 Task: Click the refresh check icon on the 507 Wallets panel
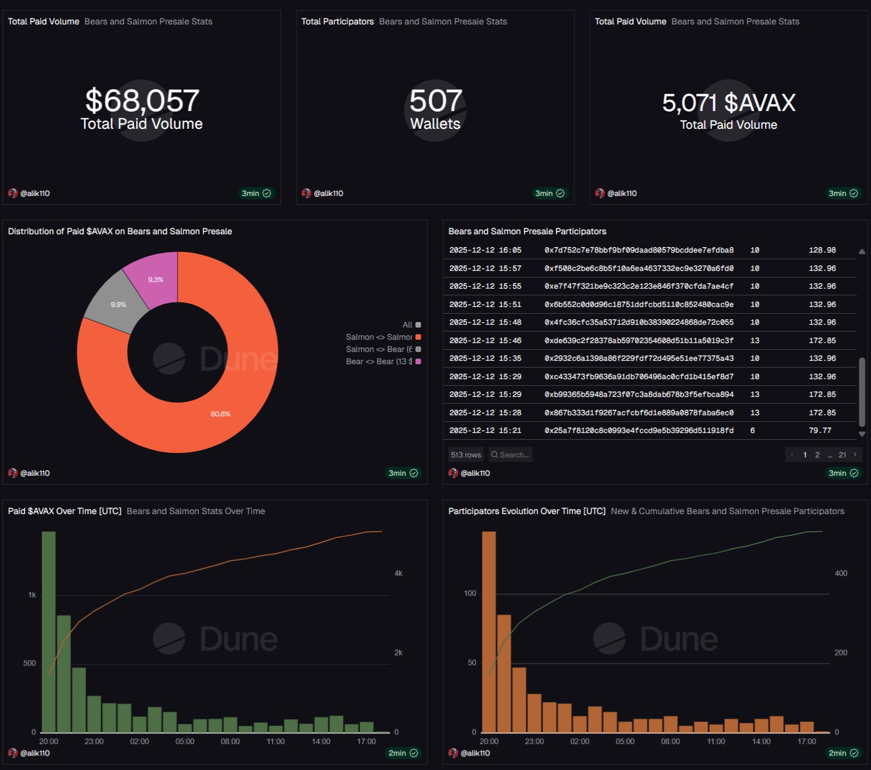(x=560, y=193)
